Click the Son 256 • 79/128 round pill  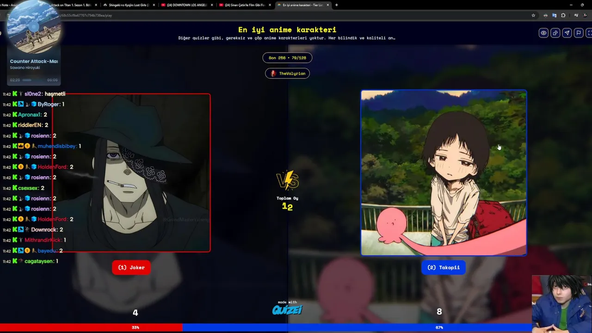pos(287,58)
